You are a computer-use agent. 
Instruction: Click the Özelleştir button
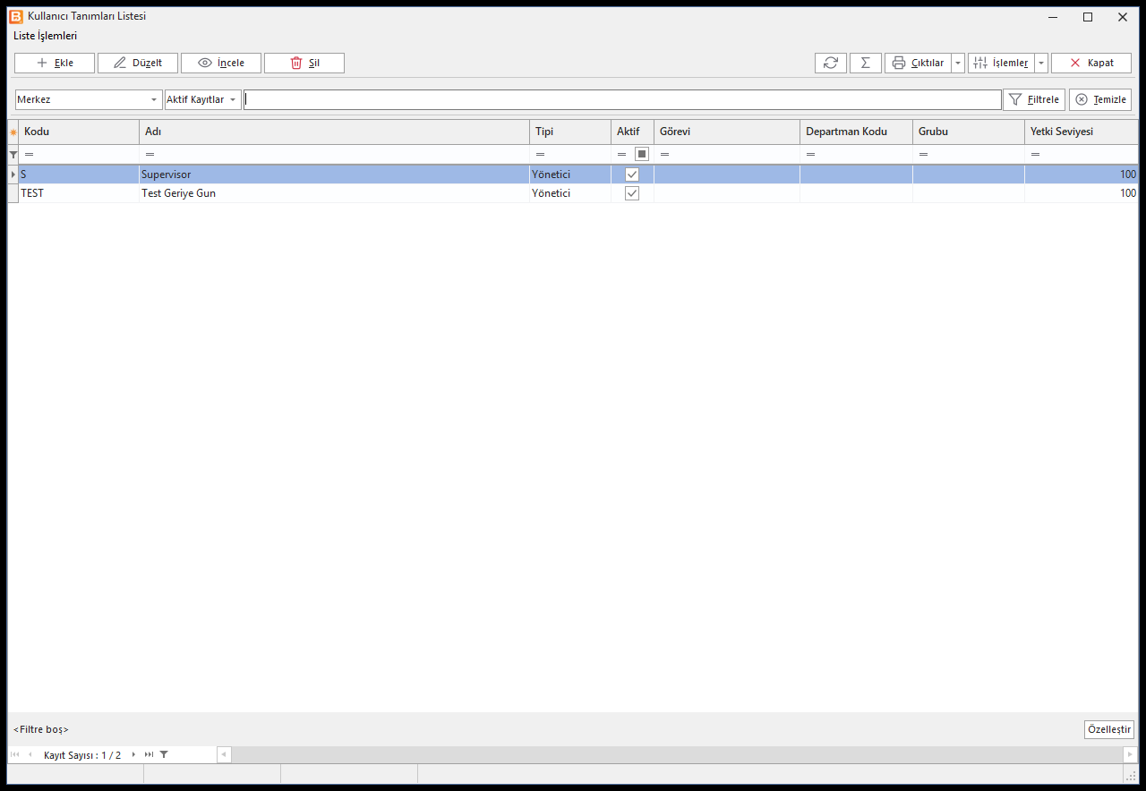pyautogui.click(x=1109, y=729)
